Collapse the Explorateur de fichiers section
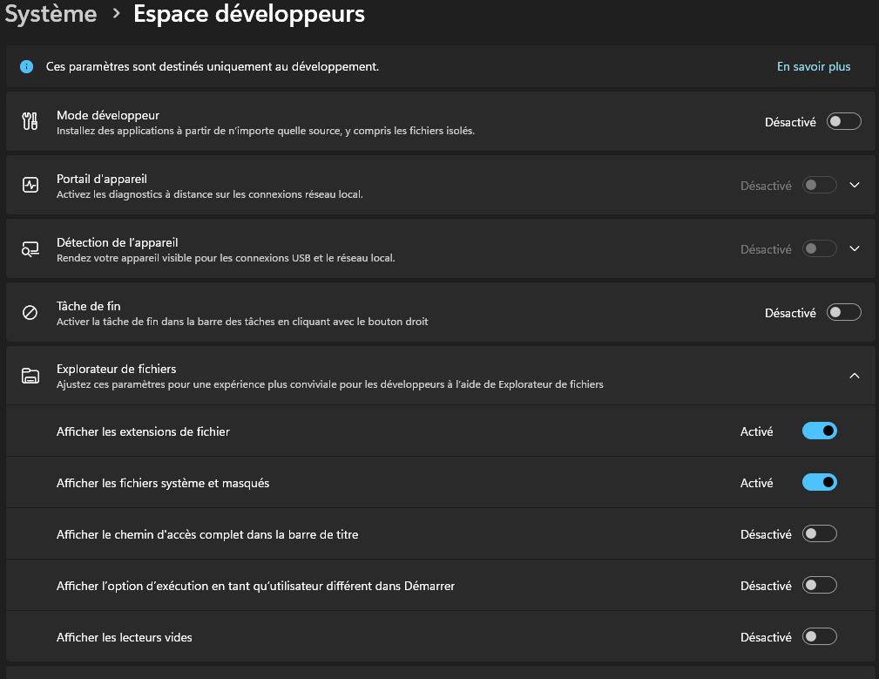The width and height of the screenshot is (879, 679). [854, 376]
